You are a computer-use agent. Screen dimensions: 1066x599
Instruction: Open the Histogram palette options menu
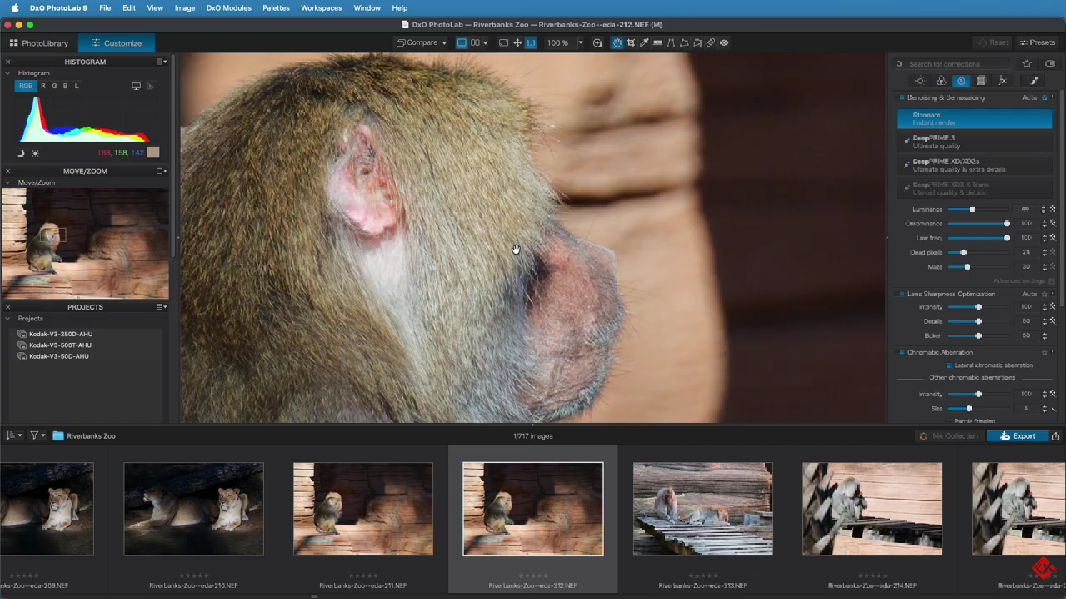[x=162, y=62]
